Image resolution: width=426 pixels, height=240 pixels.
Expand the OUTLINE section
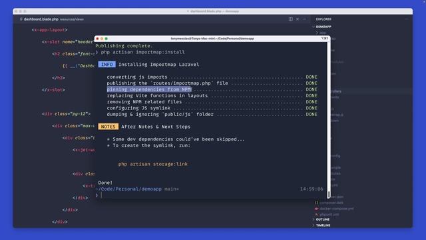pyautogui.click(x=323, y=219)
